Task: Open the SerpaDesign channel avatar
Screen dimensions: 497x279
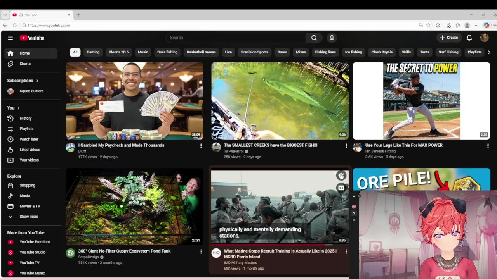Action: pos(70,253)
